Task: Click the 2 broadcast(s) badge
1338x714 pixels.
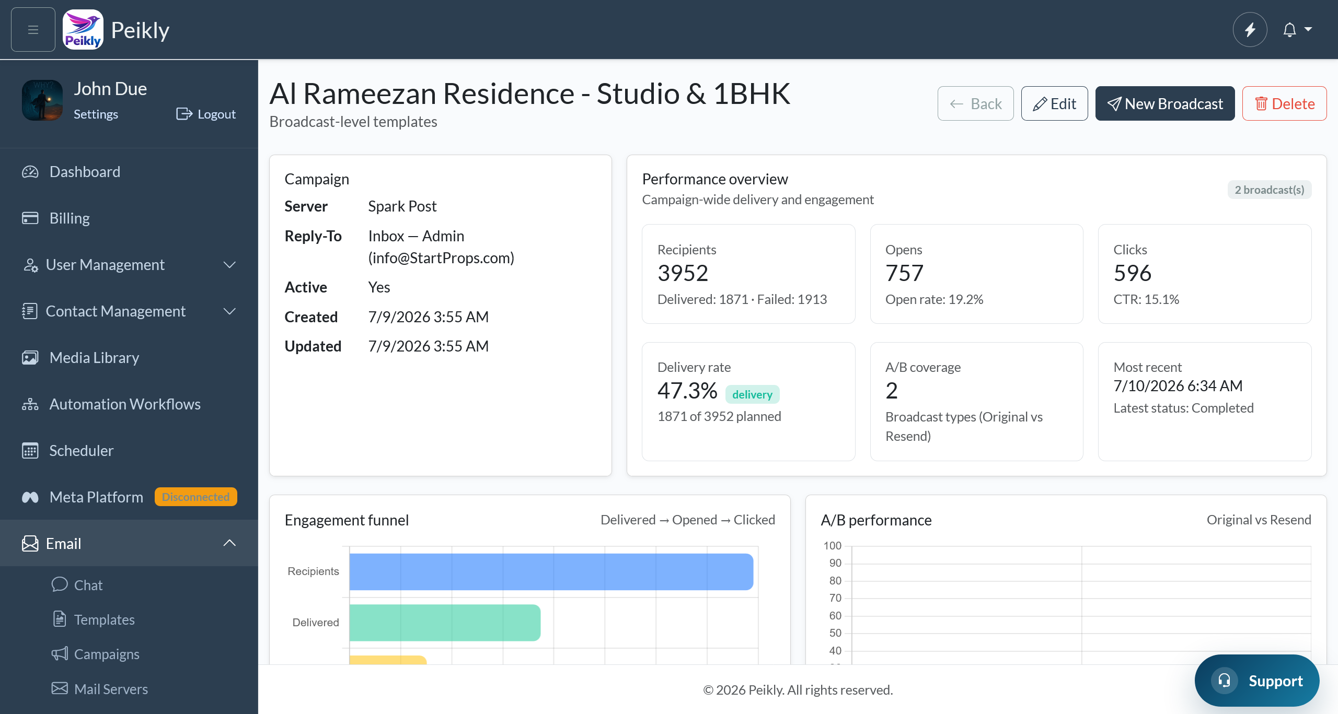Action: (1269, 190)
